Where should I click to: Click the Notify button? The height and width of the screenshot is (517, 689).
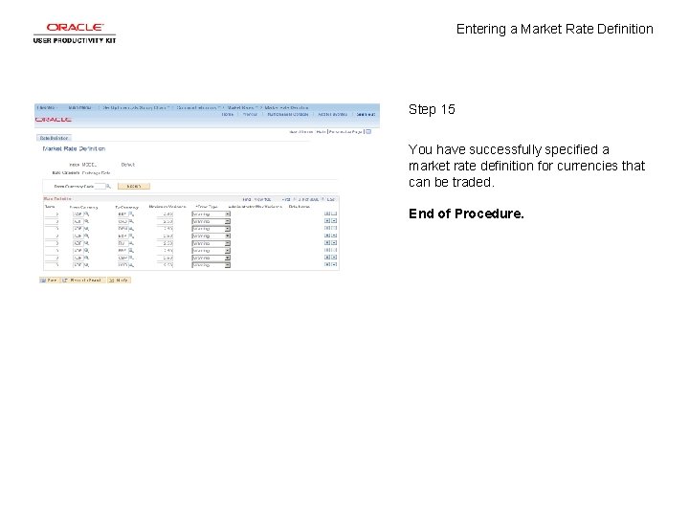pos(119,280)
